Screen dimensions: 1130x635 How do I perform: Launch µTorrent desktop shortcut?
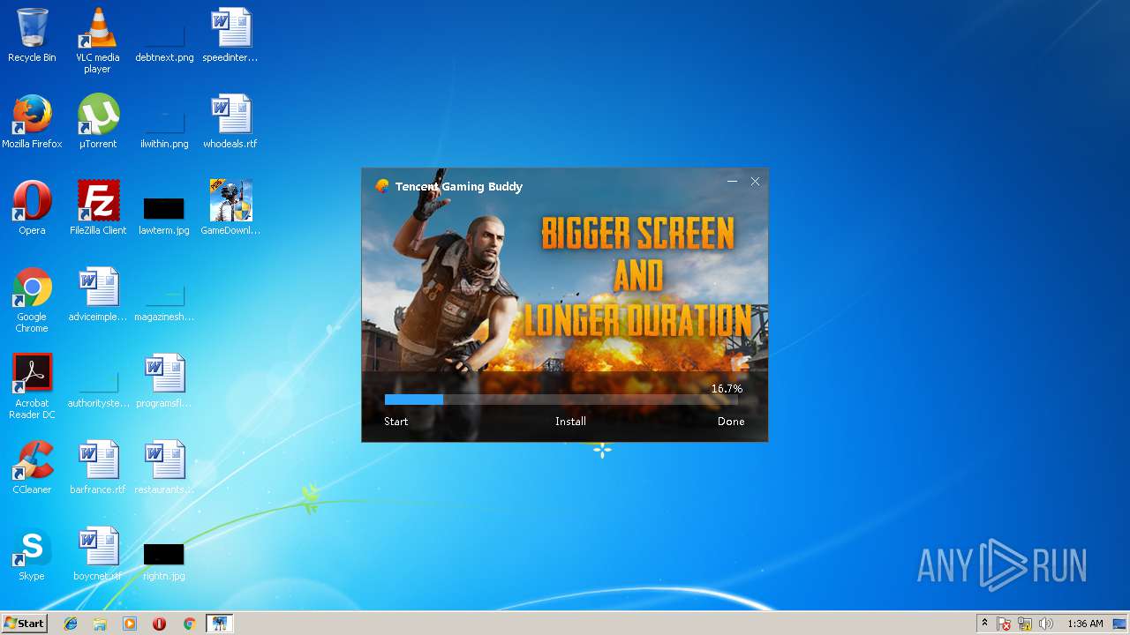[x=97, y=122]
